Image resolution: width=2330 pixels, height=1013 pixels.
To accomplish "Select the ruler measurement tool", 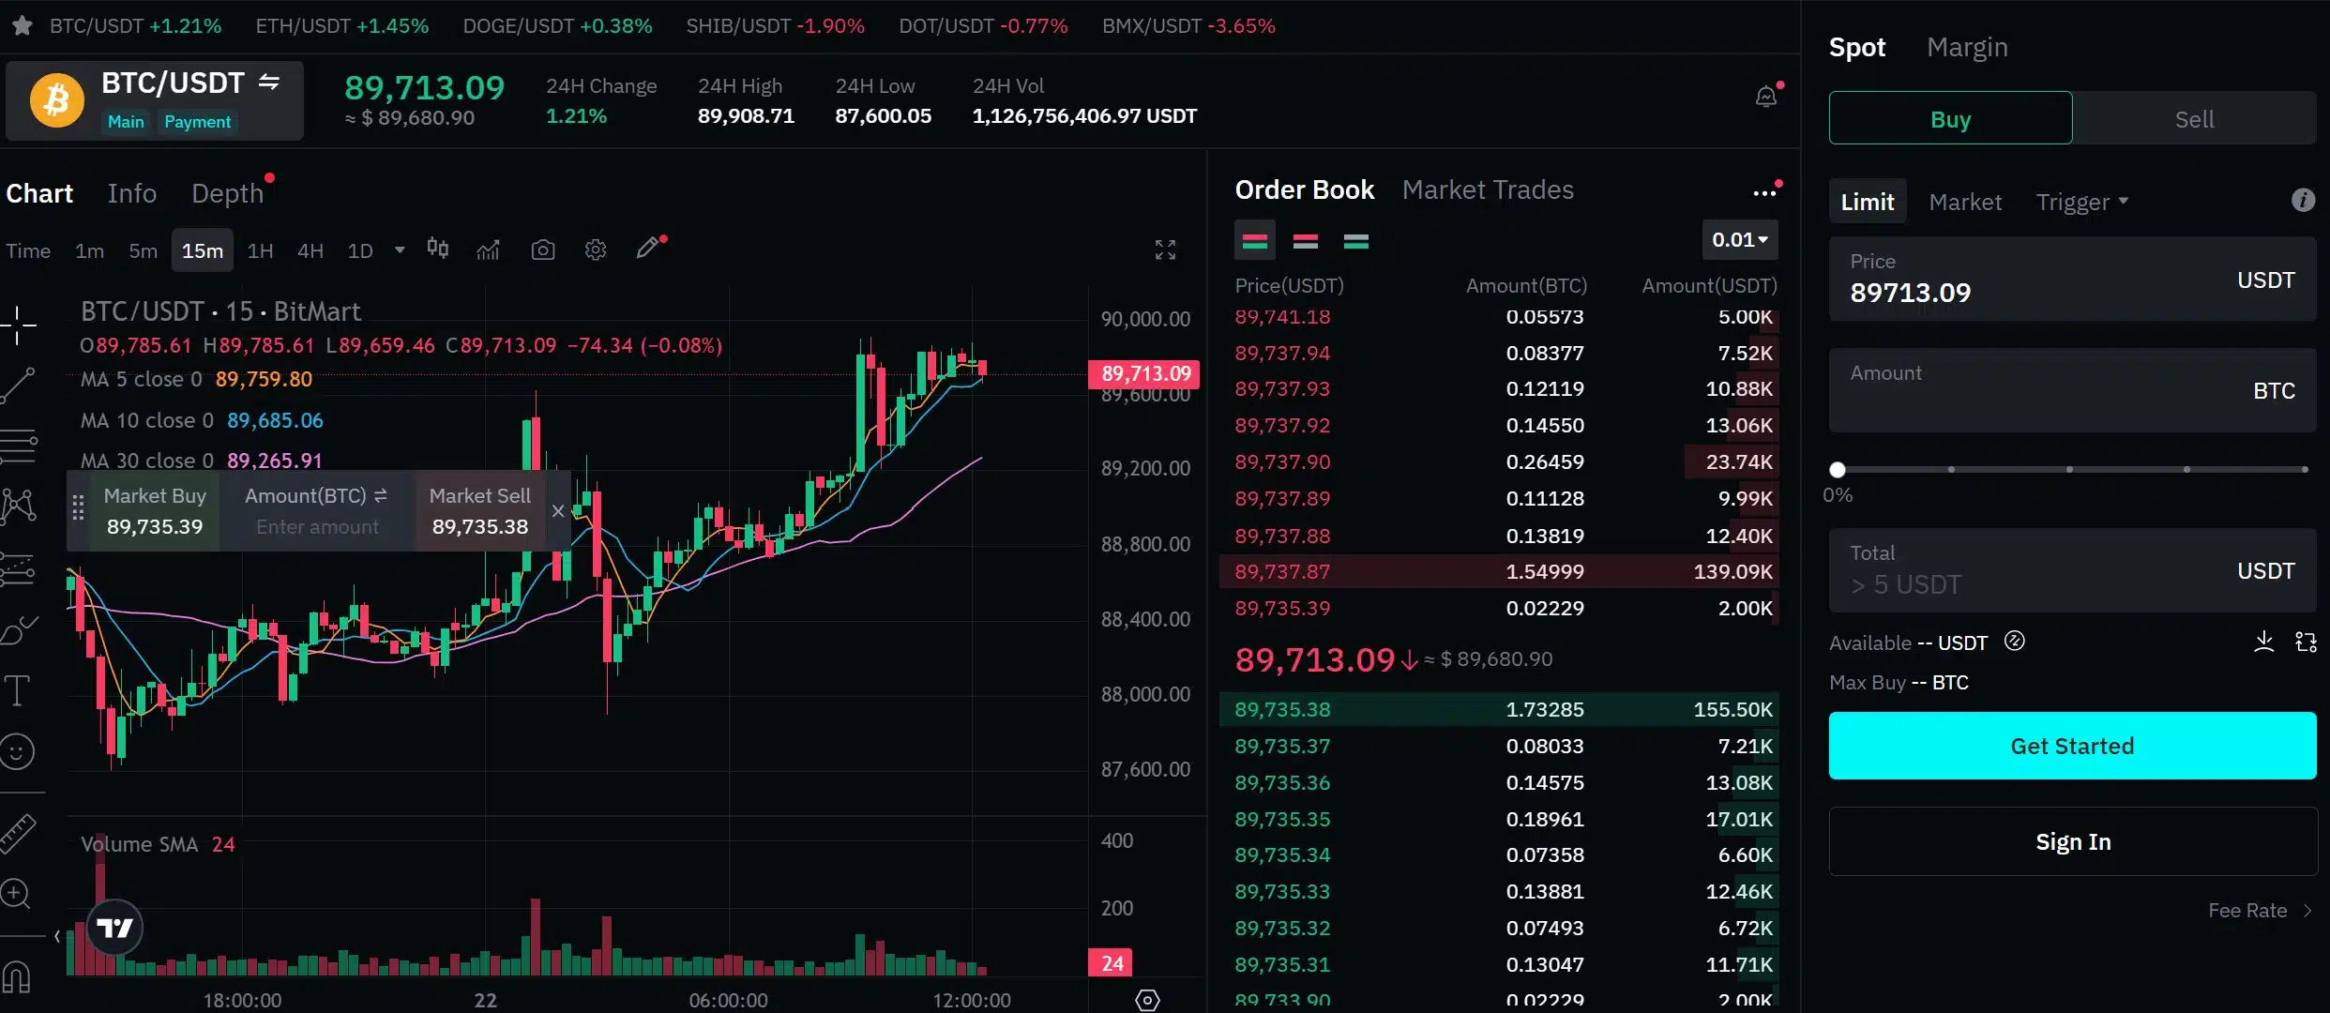I will point(19,833).
